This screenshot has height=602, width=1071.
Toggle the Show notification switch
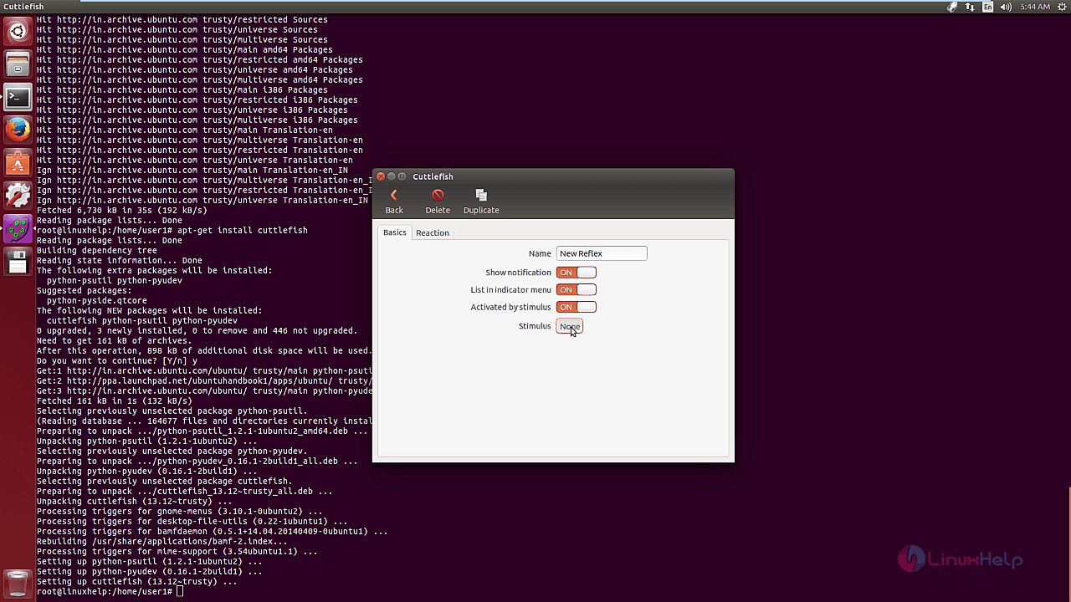pos(576,272)
